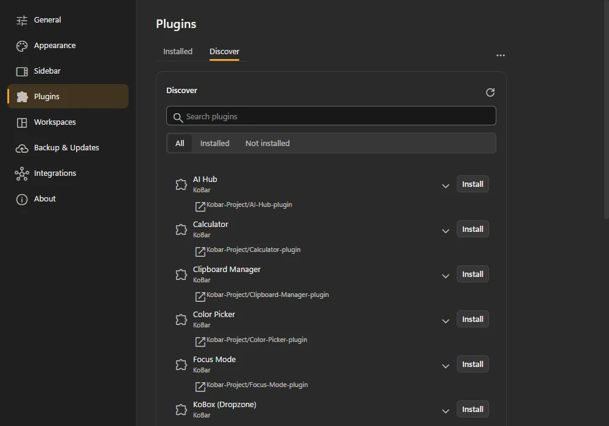609x426 pixels.
Task: Click the 'Clipboard Manager' plugin name
Action: tap(227, 269)
